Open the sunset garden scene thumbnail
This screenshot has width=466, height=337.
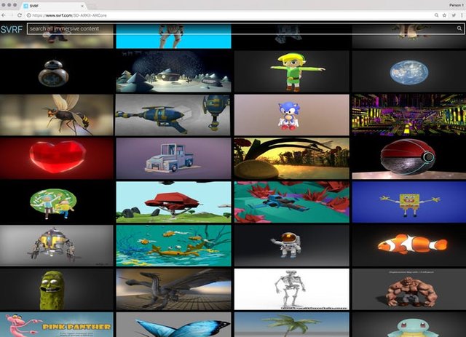[x=291, y=159]
